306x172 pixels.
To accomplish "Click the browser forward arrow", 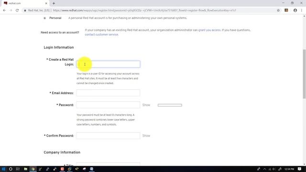I will 11,11.
